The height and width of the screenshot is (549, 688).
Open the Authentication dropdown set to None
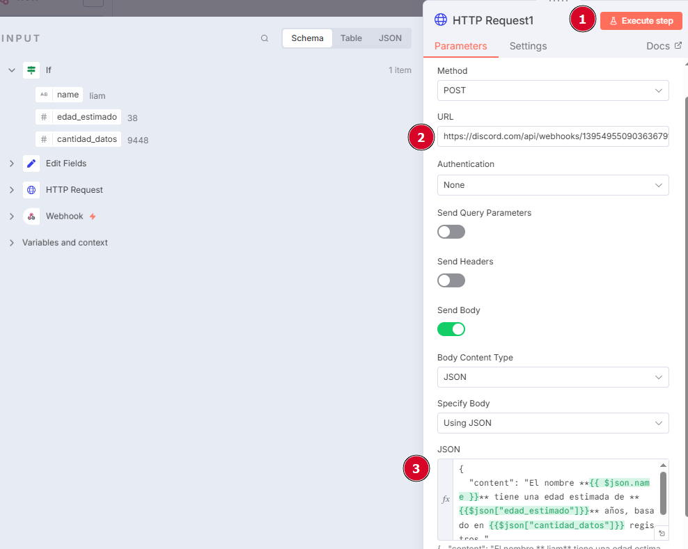[553, 185]
